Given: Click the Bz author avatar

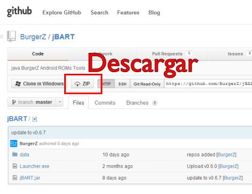Looking at the screenshot, I should tap(13, 143).
